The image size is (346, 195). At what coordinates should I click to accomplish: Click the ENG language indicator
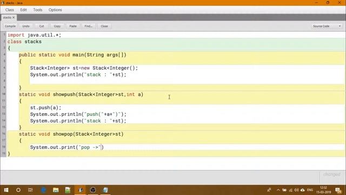click(x=310, y=190)
